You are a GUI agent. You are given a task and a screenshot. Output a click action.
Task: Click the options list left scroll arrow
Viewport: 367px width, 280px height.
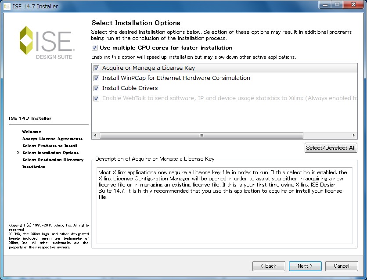pos(95,135)
